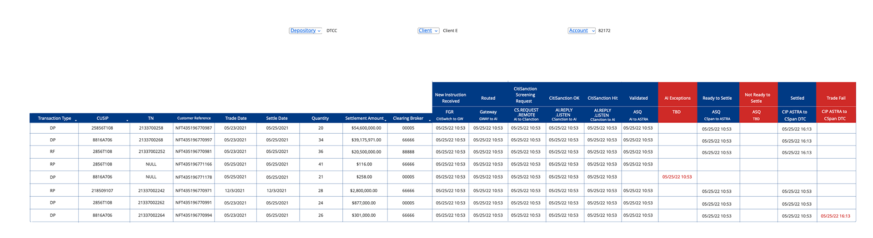
Task: Select TN cell 2133700268
Action: coord(151,140)
